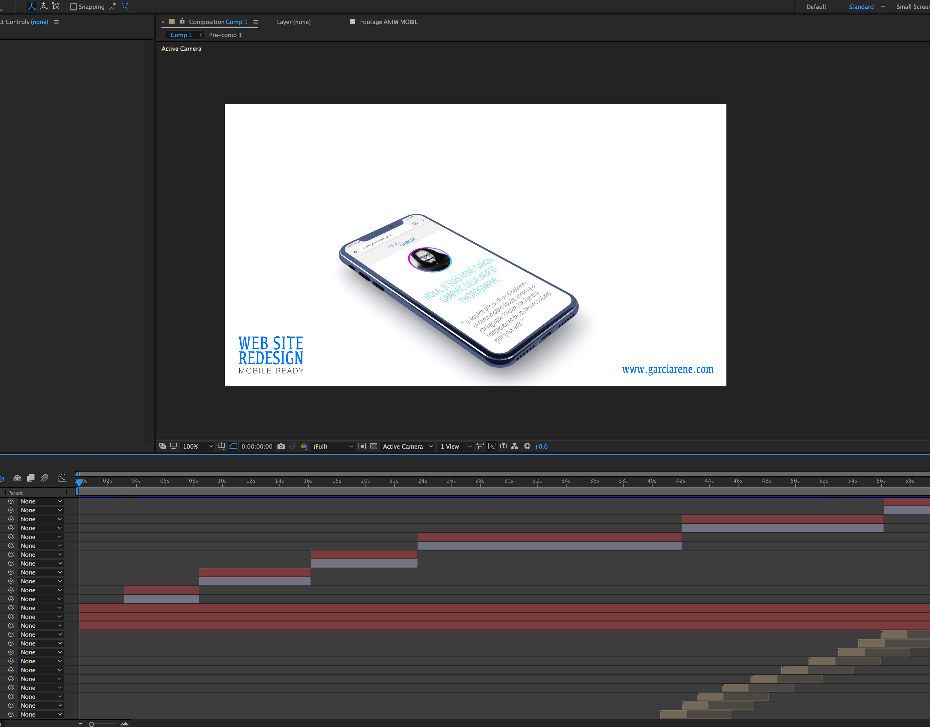Click the Timeline icon in viewer footer
This screenshot has width=930, height=727.
click(503, 446)
